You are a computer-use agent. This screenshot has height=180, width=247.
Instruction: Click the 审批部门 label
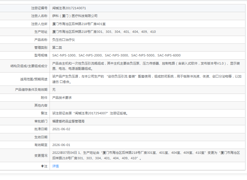41,121
